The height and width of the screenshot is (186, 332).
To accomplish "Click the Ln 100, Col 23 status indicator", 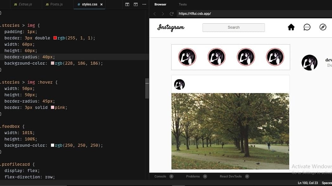I will coord(308,183).
